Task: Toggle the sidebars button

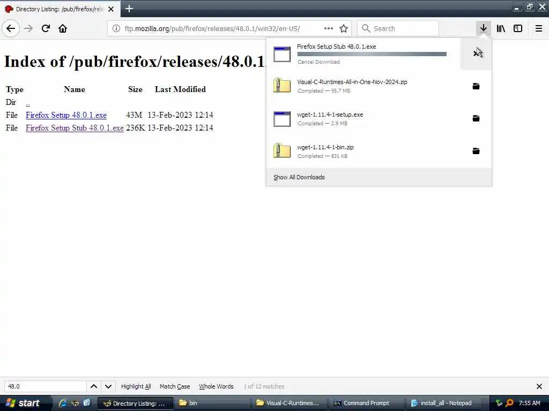Action: pyautogui.click(x=518, y=28)
